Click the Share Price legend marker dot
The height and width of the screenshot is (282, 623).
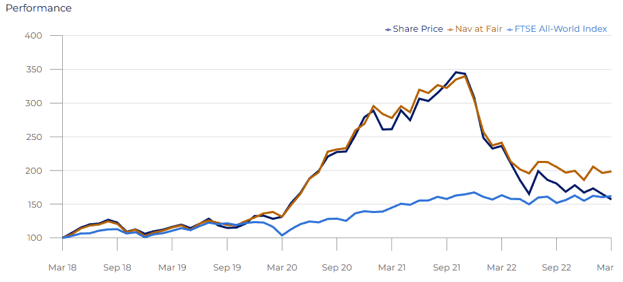(x=388, y=29)
